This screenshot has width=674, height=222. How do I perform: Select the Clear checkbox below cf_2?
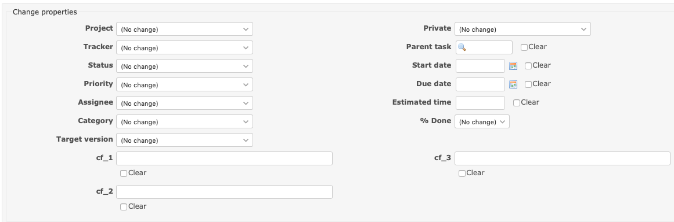tap(124, 206)
